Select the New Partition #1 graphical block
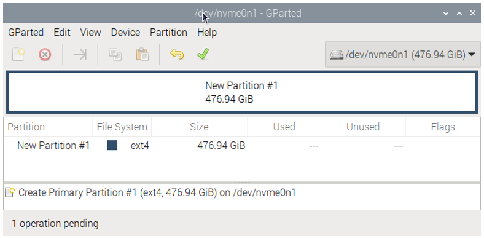The image size is (484, 238). pyautogui.click(x=241, y=92)
